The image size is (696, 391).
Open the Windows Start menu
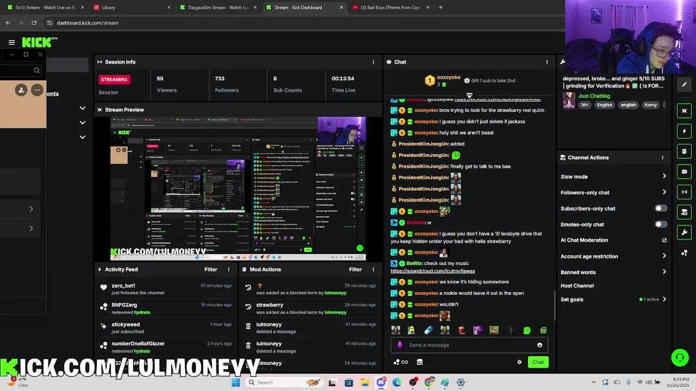click(x=235, y=382)
